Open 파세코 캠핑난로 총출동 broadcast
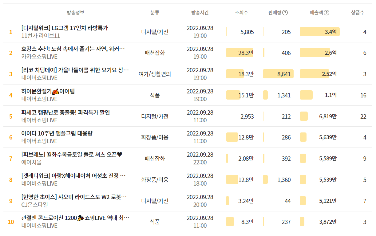The width and height of the screenshot is (376, 236). click(x=65, y=112)
